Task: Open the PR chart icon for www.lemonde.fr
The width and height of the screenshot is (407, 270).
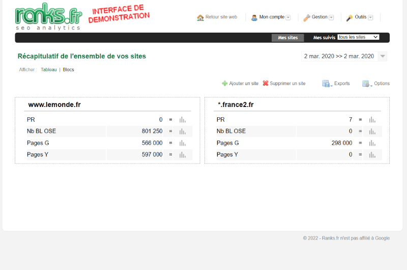Action: point(183,120)
